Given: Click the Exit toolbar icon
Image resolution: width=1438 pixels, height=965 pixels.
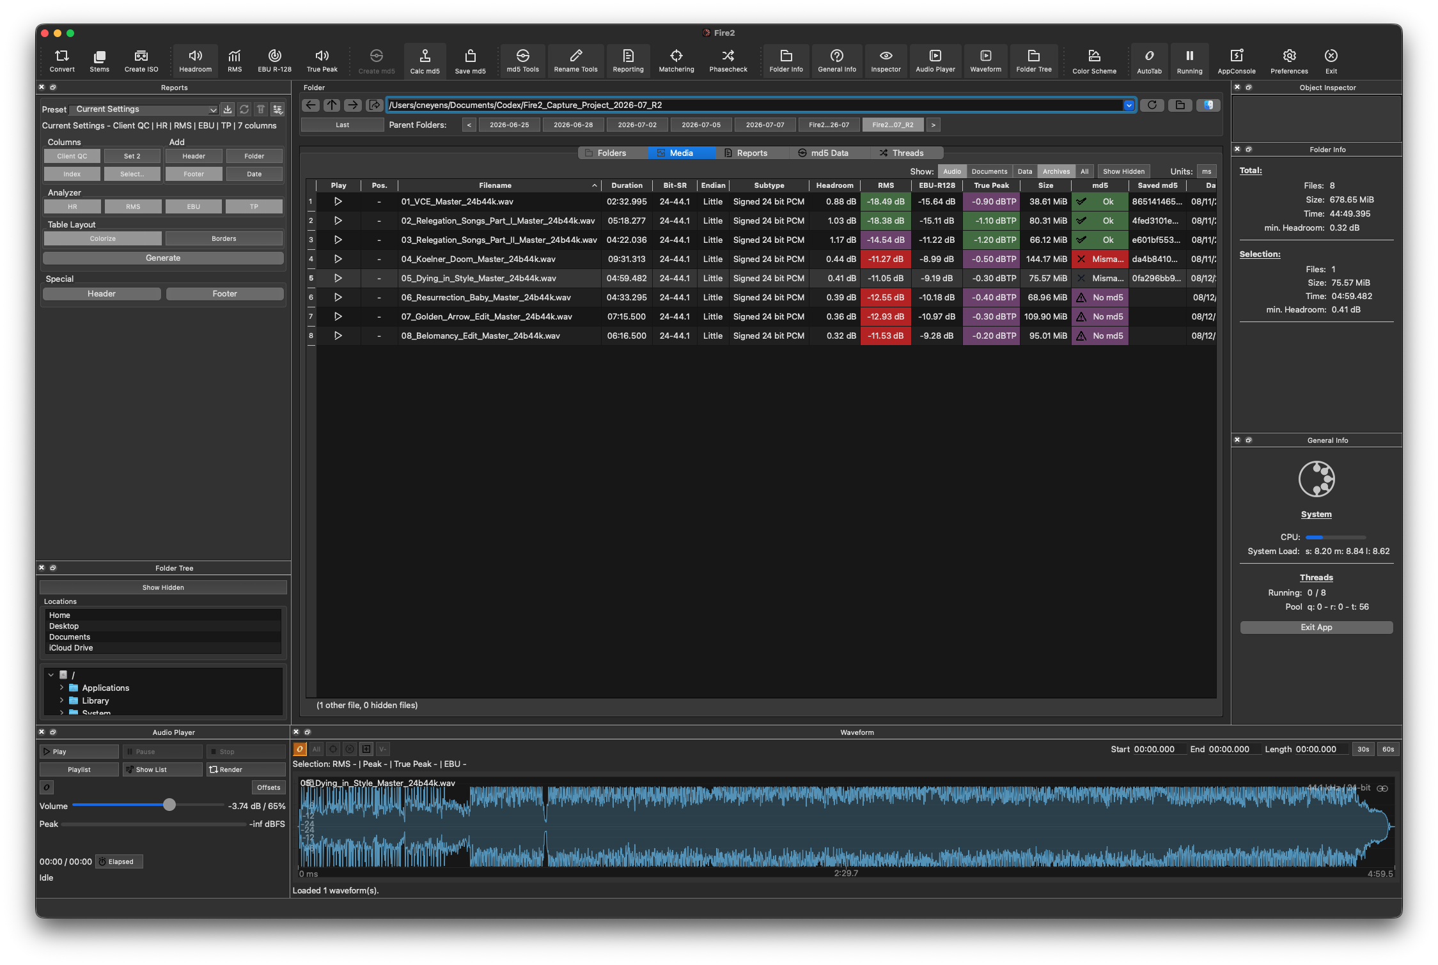Looking at the screenshot, I should [x=1331, y=62].
